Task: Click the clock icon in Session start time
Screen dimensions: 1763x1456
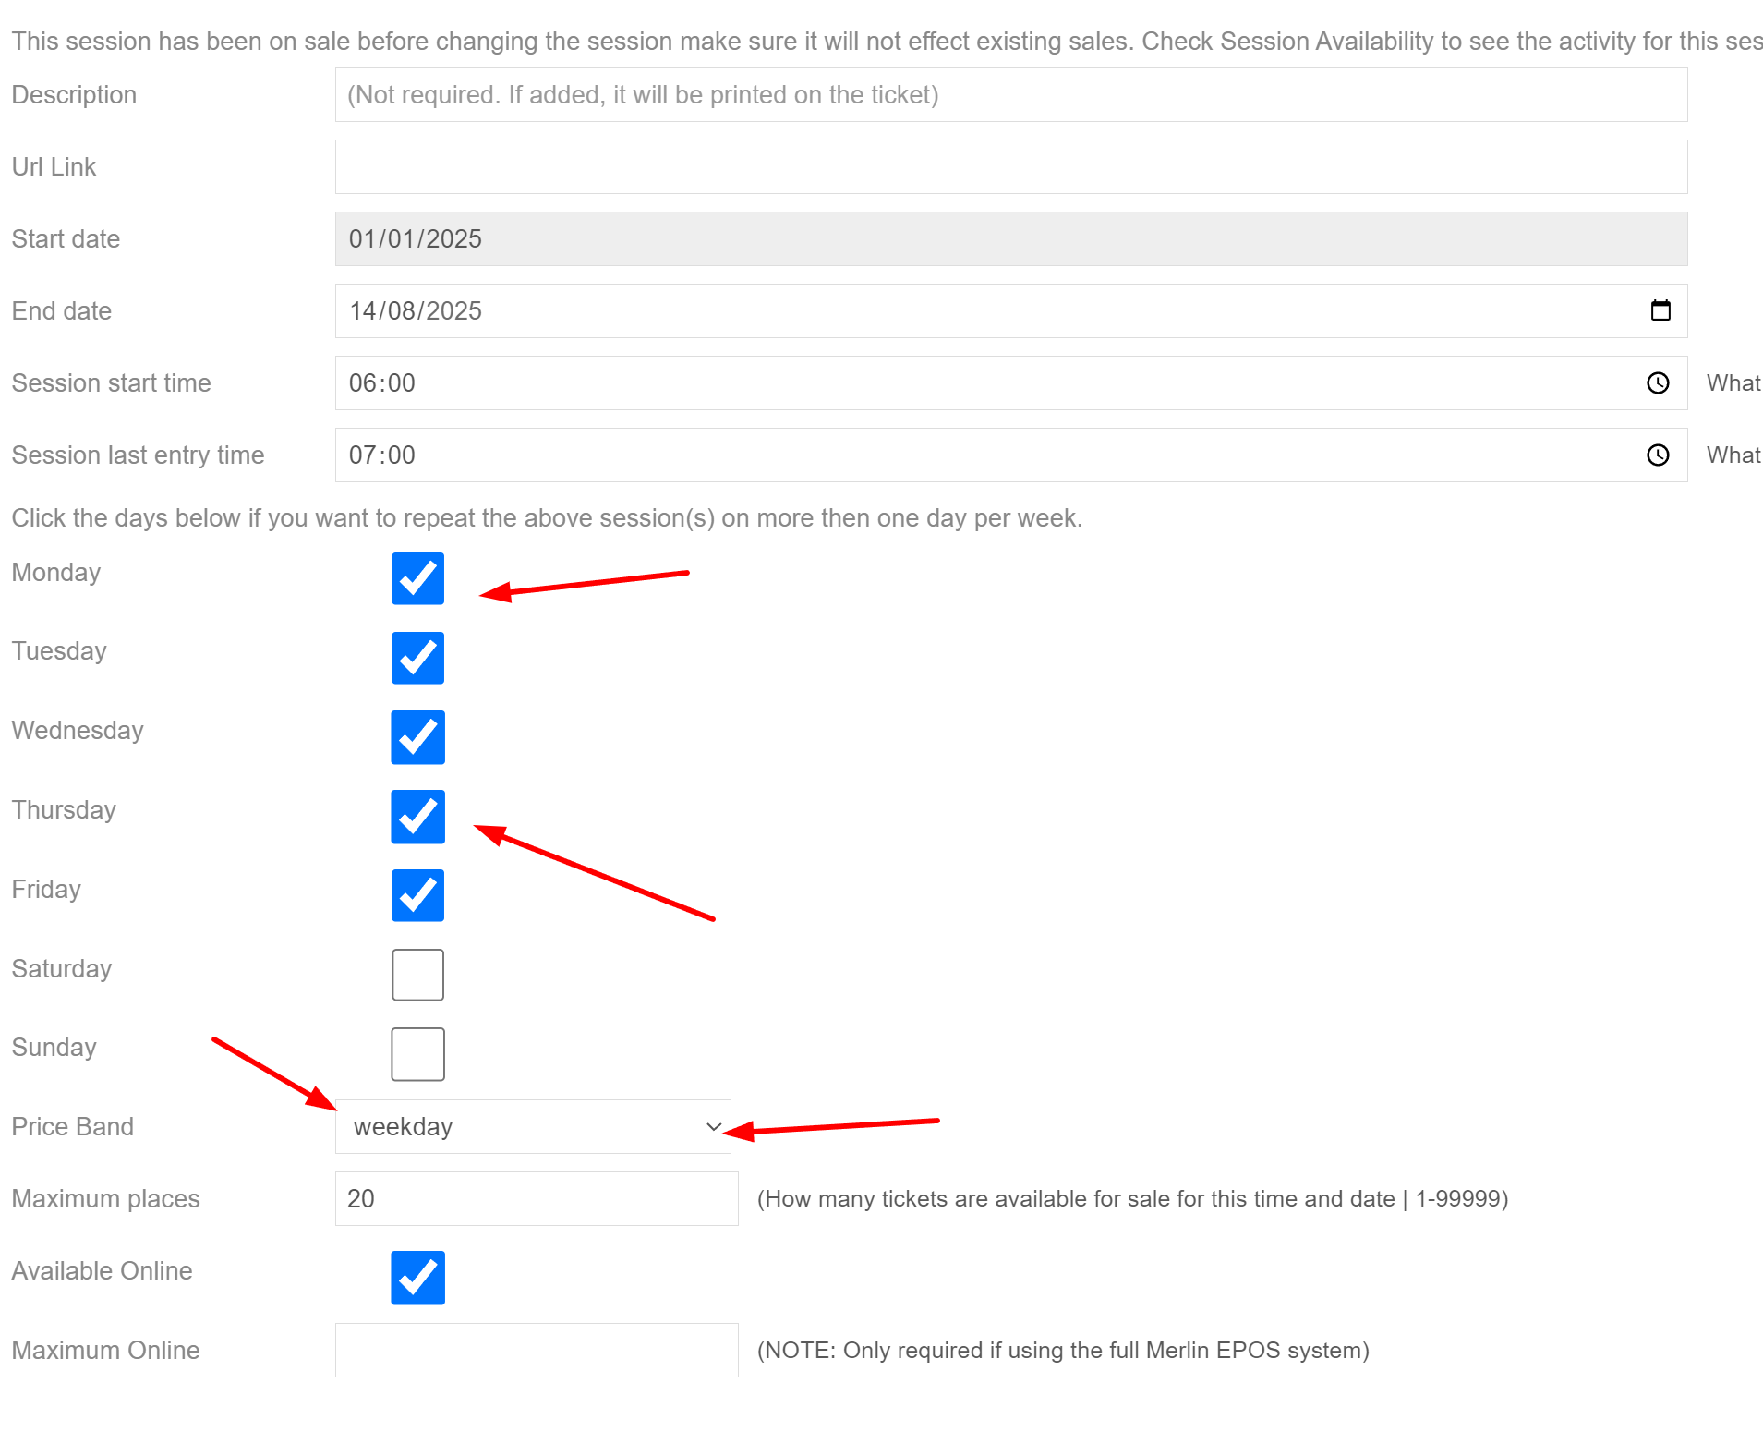Action: (1658, 382)
